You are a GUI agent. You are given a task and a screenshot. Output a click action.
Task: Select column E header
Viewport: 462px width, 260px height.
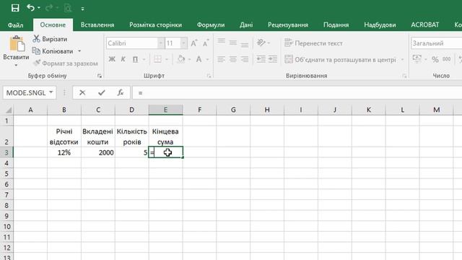click(165, 110)
